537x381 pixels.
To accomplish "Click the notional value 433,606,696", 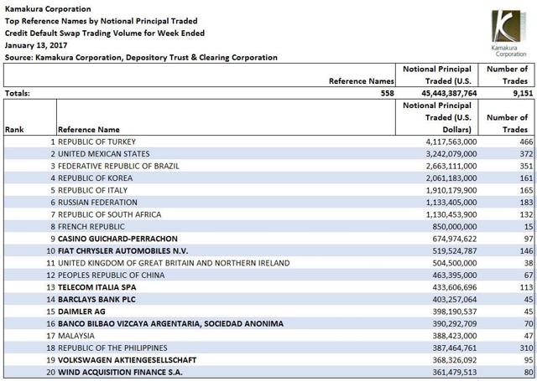I will pos(455,287).
